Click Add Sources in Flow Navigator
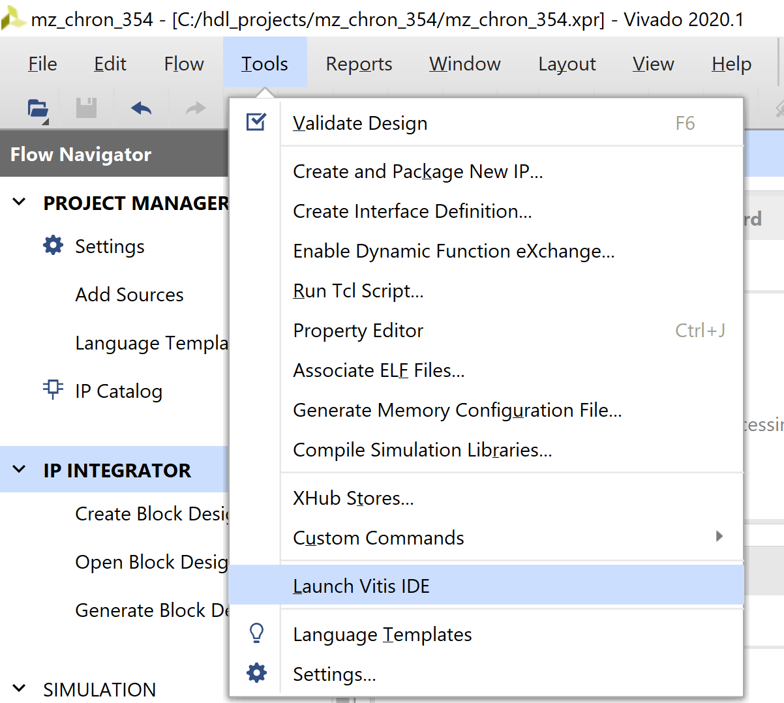784x703 pixels. tap(129, 295)
